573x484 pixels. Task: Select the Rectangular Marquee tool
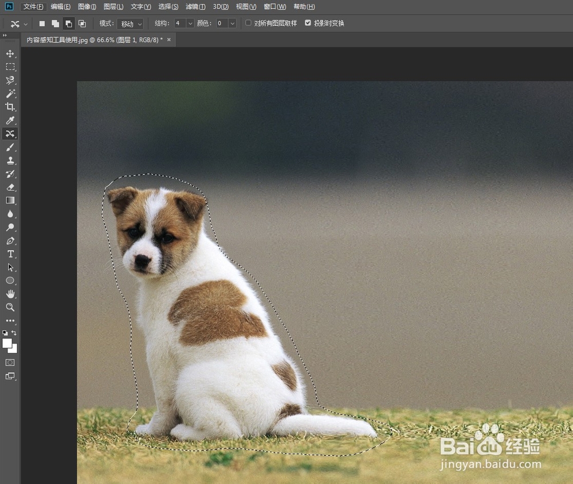coord(10,67)
